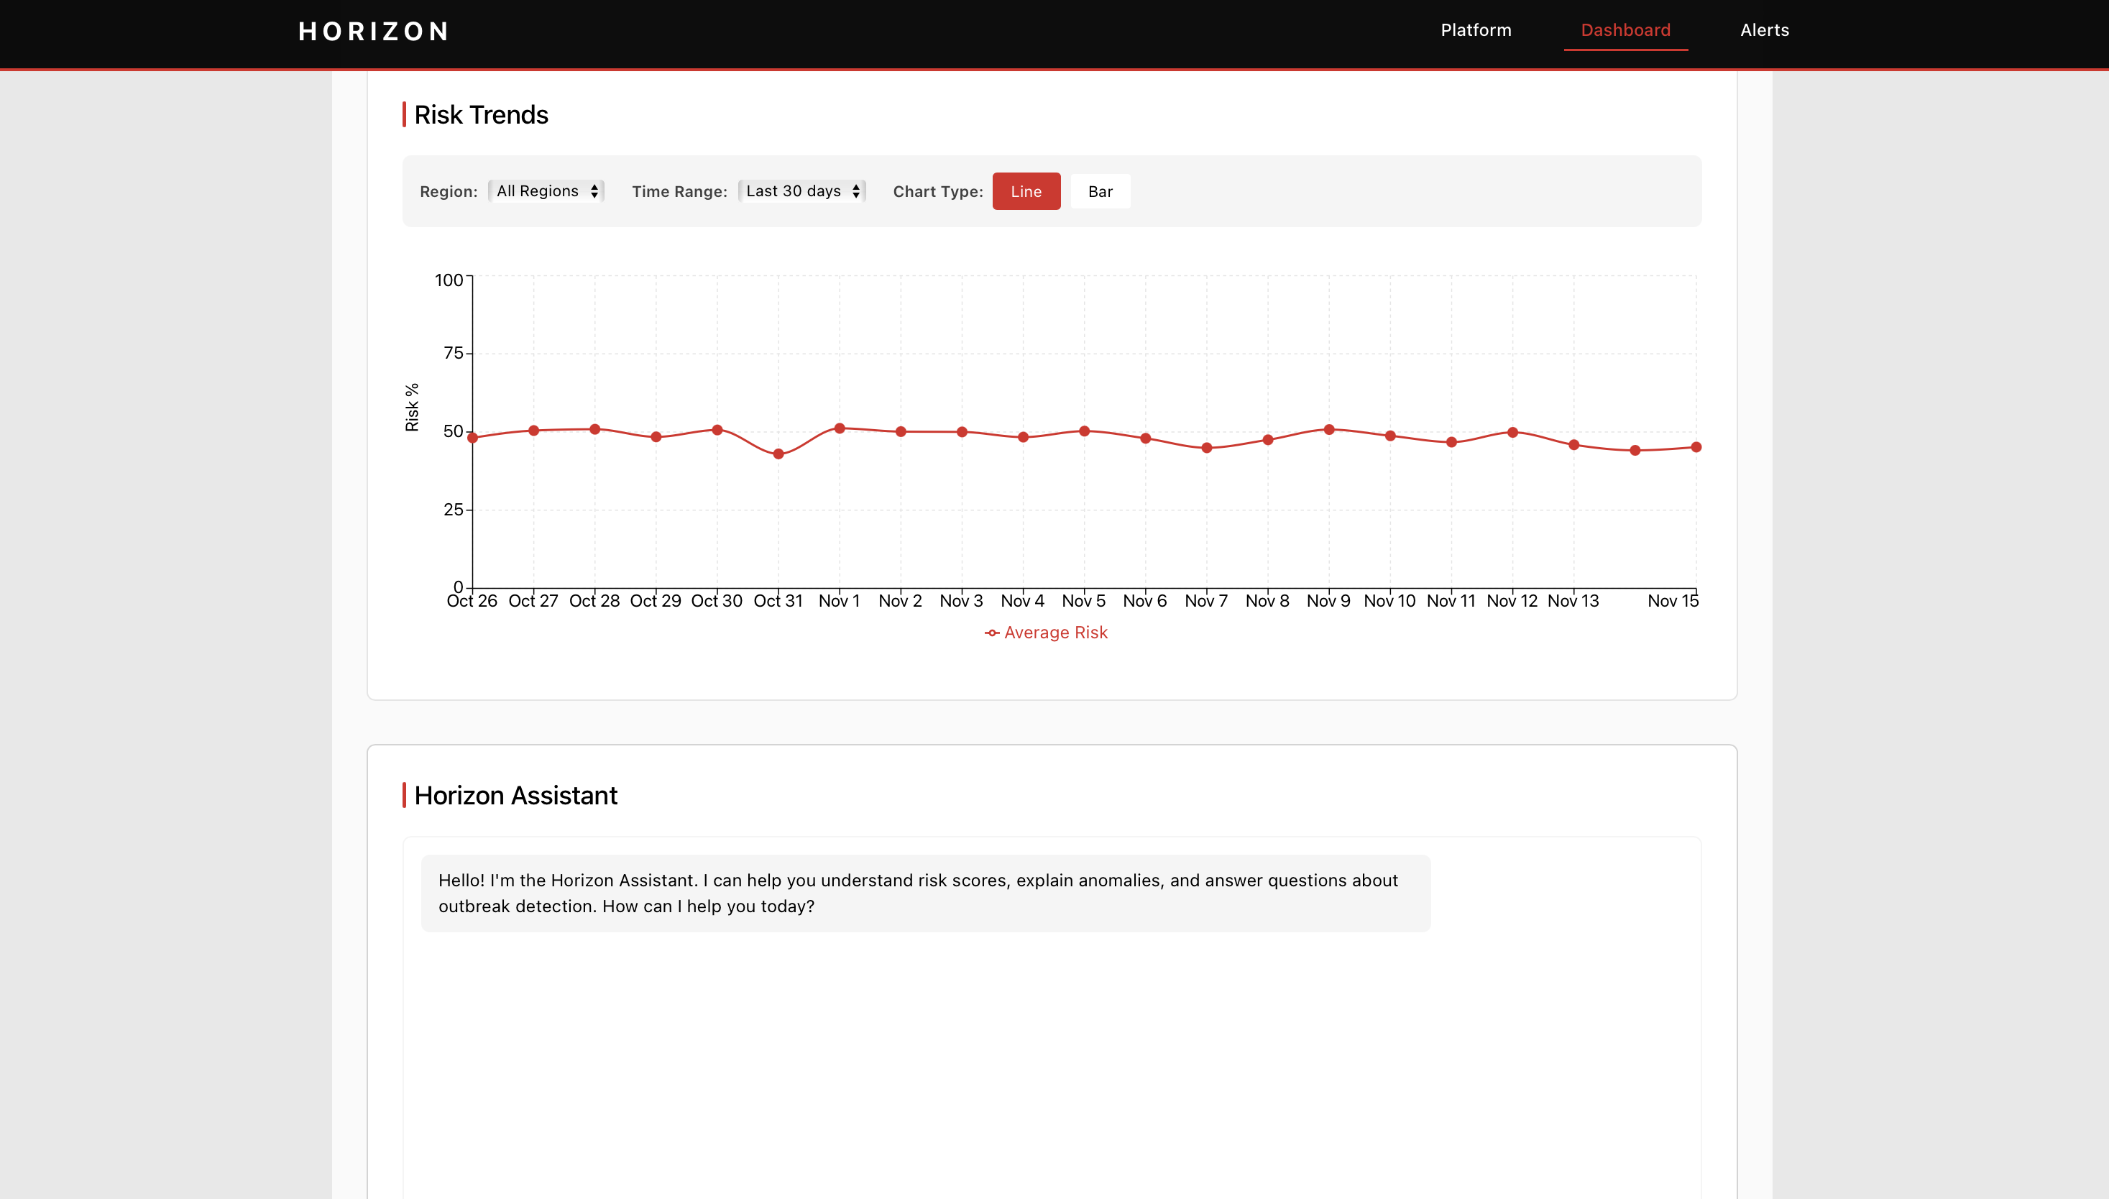Select the Oct 28 data point
The image size is (2109, 1199).
click(594, 429)
